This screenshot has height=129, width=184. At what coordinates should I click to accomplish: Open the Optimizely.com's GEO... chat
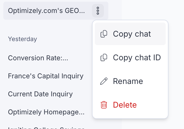[x=46, y=11]
